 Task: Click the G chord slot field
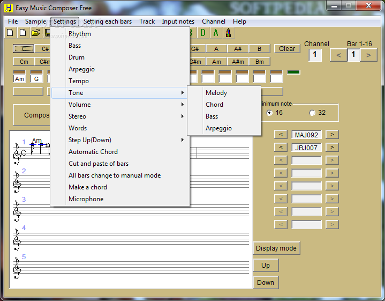click(x=36, y=79)
